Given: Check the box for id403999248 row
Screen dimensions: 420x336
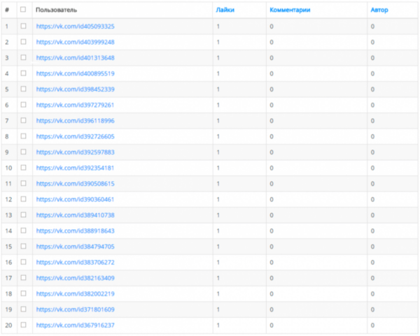Looking at the screenshot, I should [23, 42].
